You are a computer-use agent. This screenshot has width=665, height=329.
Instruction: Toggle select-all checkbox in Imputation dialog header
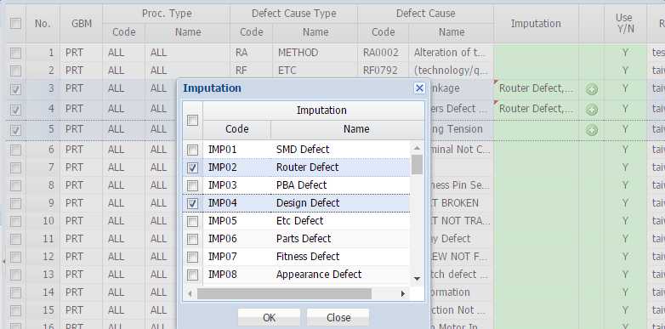pyautogui.click(x=192, y=121)
